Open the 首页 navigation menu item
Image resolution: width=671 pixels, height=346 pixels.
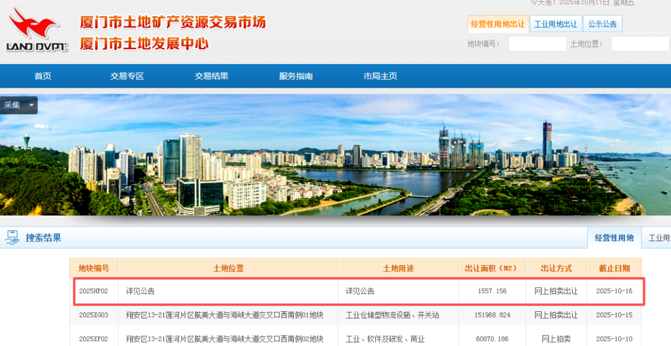click(43, 76)
